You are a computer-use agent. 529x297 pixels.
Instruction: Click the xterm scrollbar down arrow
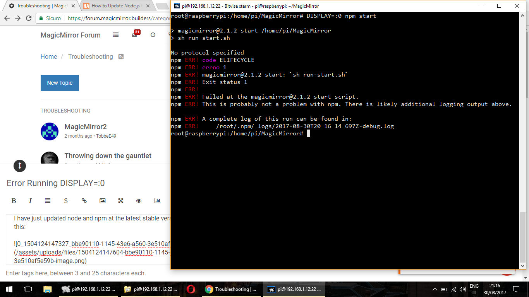[523, 266]
